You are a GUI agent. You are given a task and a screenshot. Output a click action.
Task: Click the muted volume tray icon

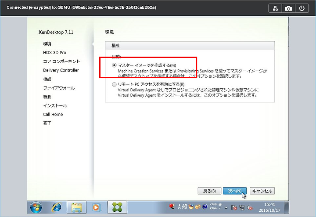point(250,207)
